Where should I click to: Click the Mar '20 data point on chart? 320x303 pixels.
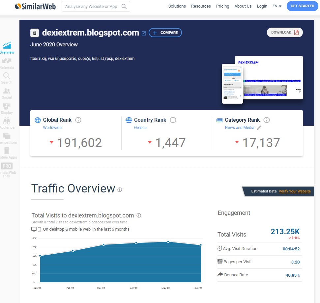104,244
